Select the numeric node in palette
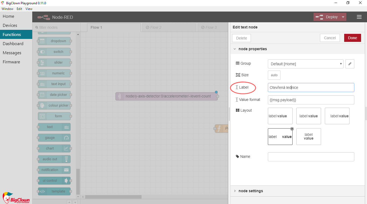 (54, 73)
